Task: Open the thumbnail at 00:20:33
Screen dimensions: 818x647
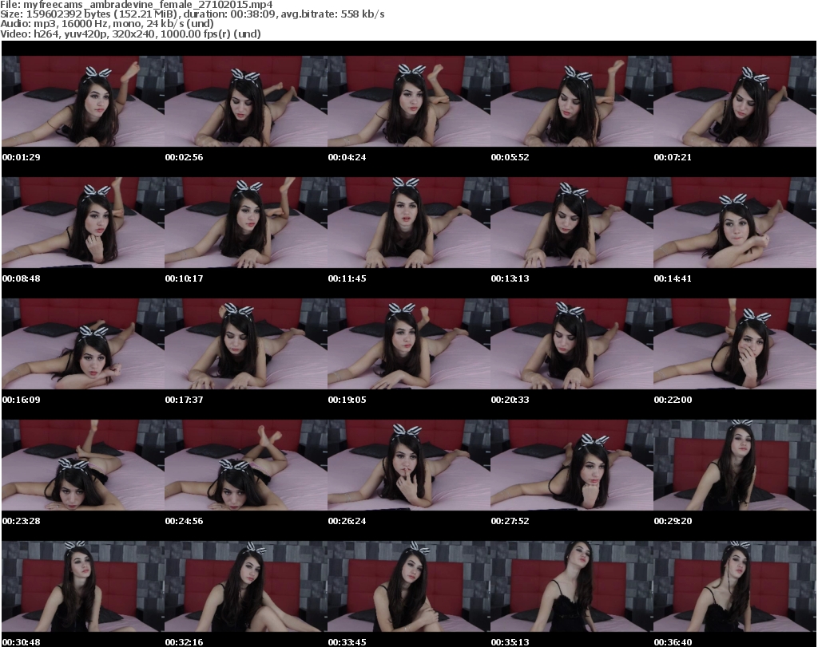Action: coord(572,344)
